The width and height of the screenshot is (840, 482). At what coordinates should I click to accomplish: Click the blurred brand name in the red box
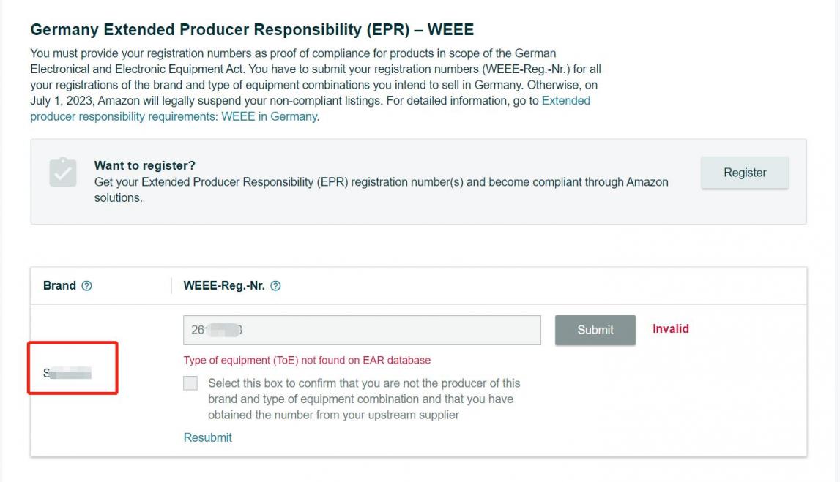[67, 374]
